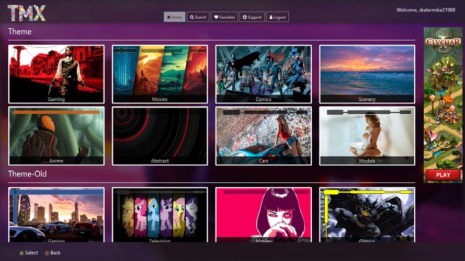This screenshot has width=465, height=261.
Task: Open the Support page
Action: [252, 17]
